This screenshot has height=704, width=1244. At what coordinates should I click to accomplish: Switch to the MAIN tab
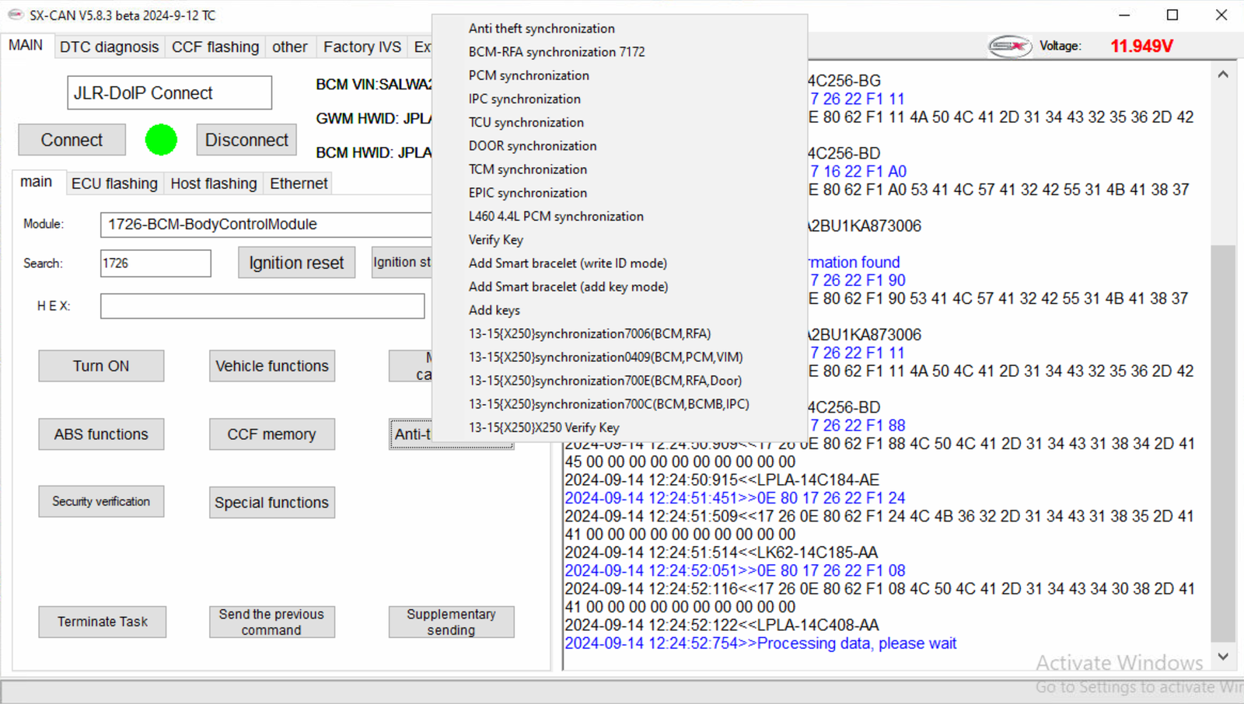[26, 45]
